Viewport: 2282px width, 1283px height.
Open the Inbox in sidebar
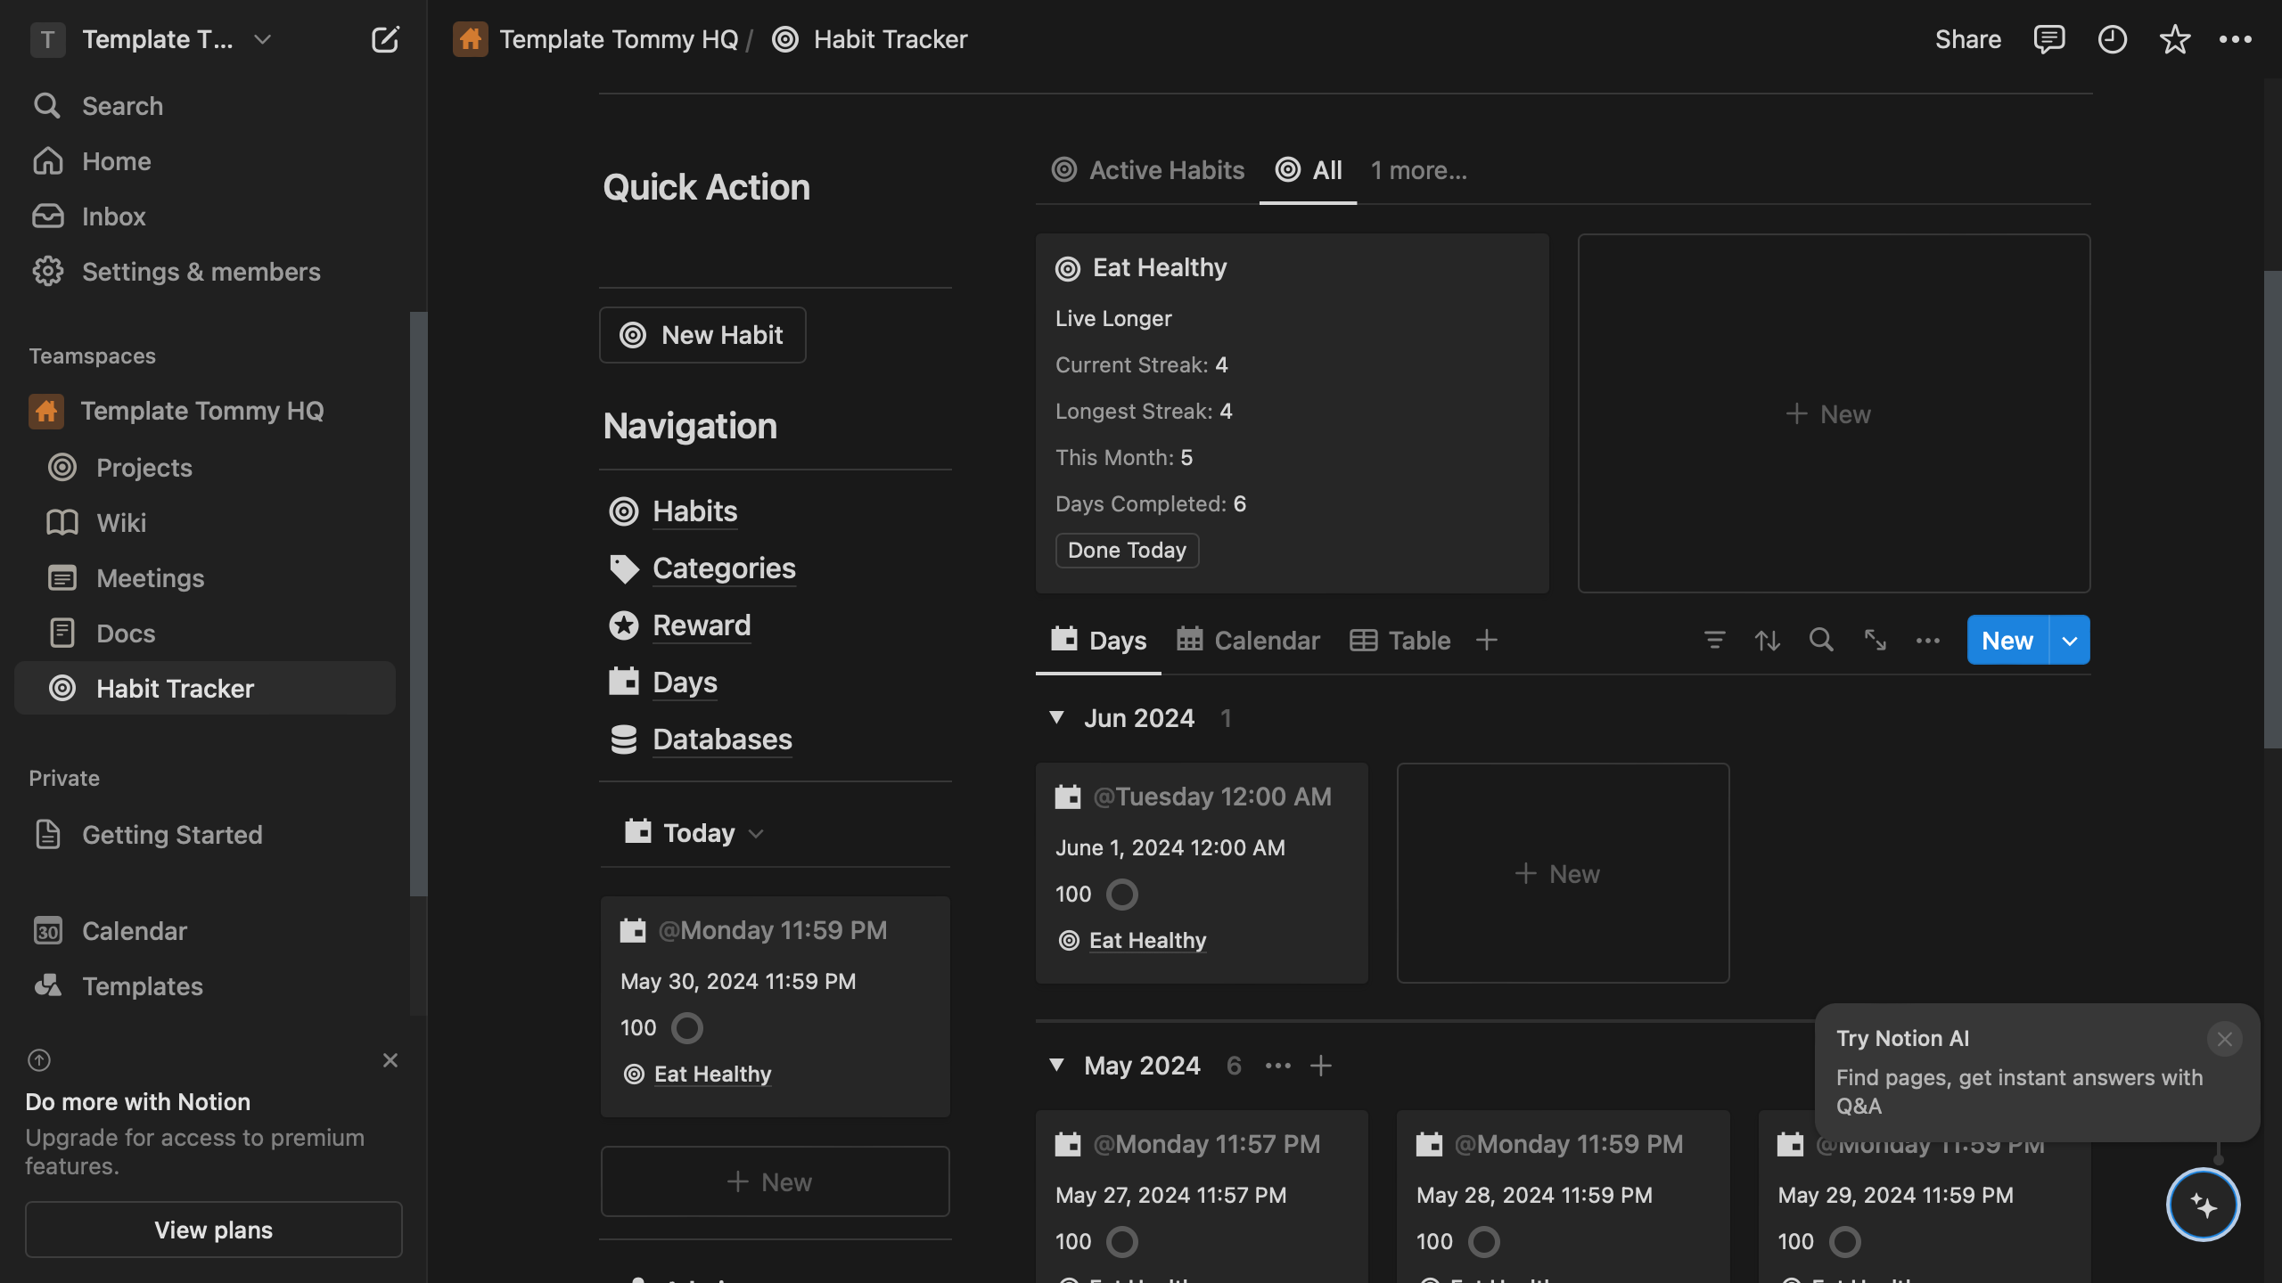tap(113, 217)
